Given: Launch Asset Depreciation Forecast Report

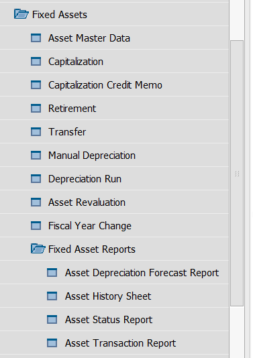Looking at the screenshot, I should [x=142, y=273].
